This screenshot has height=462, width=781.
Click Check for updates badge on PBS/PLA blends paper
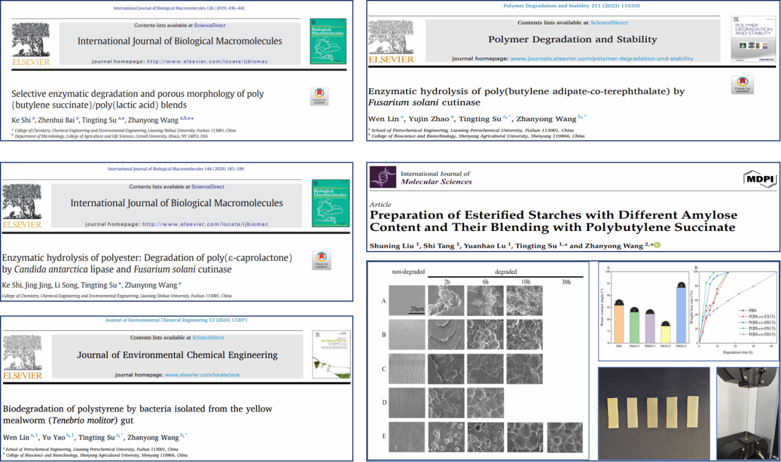(x=319, y=96)
